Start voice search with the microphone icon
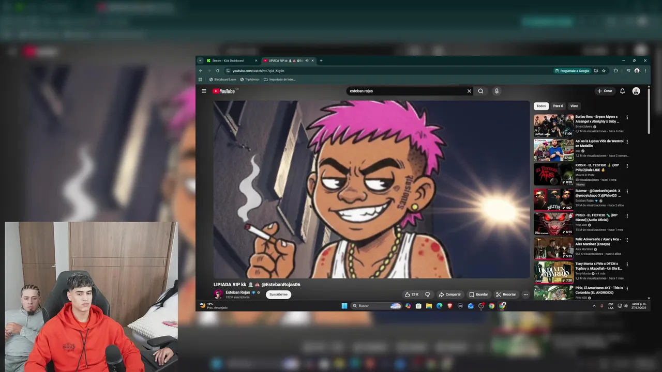 tap(496, 91)
